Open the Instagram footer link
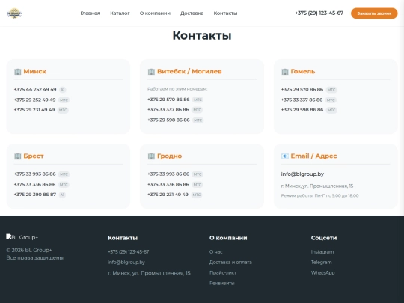 pos(322,251)
